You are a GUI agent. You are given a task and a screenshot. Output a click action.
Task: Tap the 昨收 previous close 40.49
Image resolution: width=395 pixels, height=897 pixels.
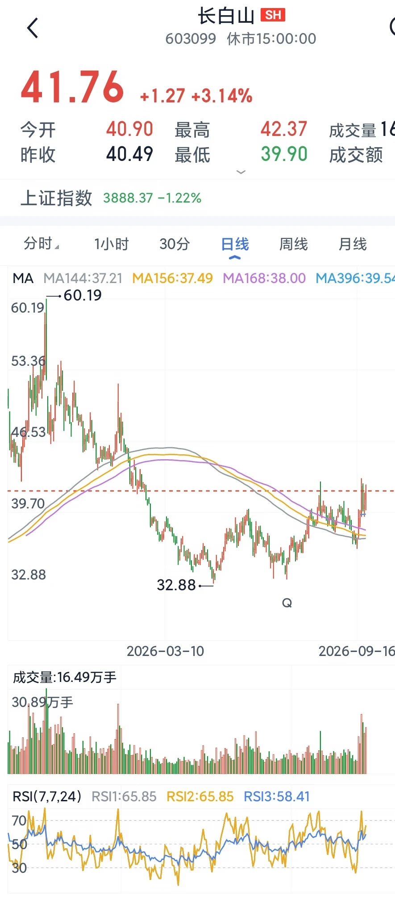point(129,154)
